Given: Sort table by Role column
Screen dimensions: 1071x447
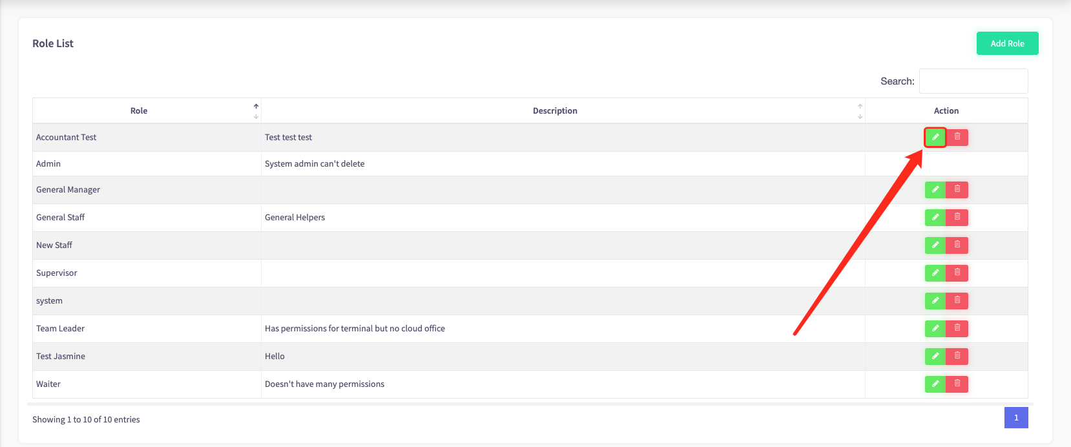Looking at the screenshot, I should (147, 110).
